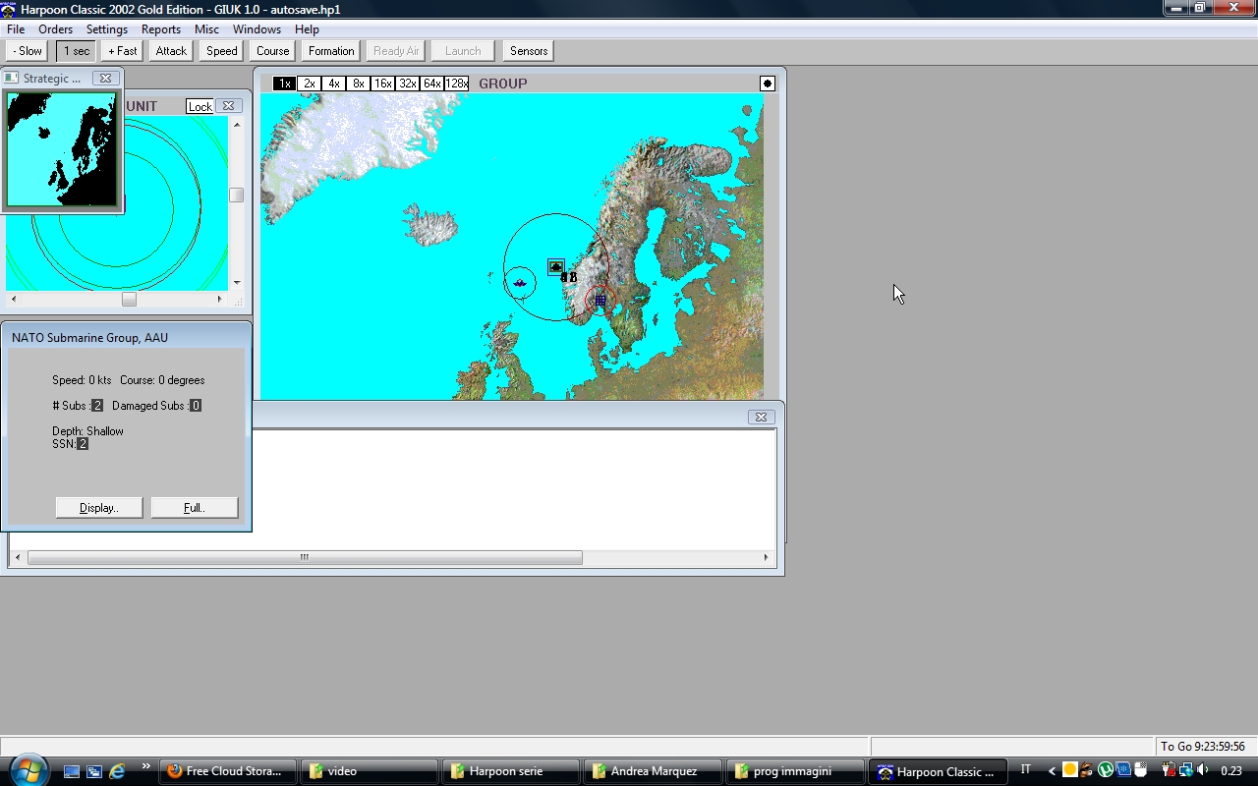Click Show Desktop quick launch icon
The height and width of the screenshot is (786, 1258).
(x=72, y=771)
